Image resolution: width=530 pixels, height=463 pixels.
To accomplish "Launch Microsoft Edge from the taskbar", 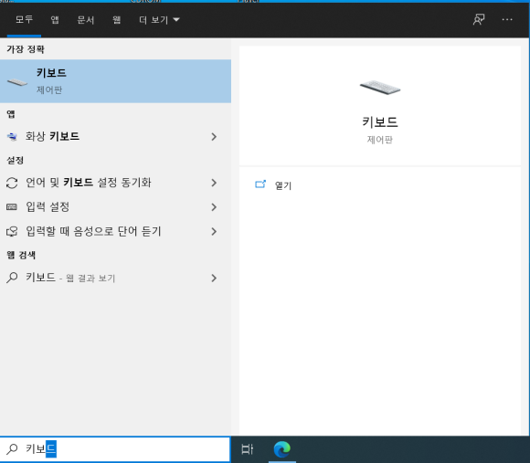I will click(x=281, y=449).
